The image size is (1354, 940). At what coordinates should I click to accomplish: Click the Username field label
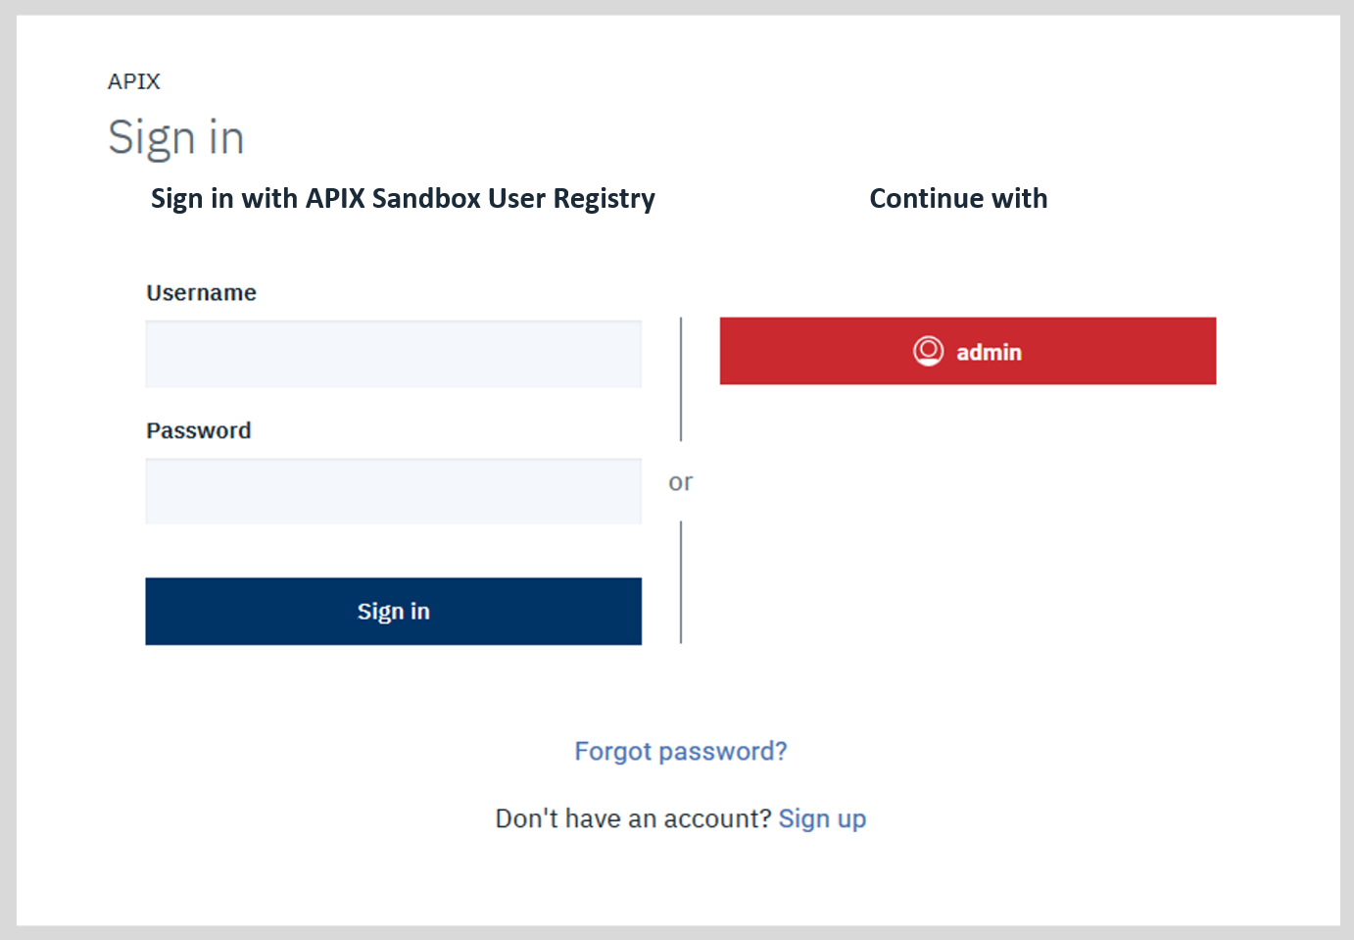(x=201, y=293)
